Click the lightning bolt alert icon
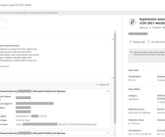Viewport: 165px width, 137px height. (x=132, y=22)
